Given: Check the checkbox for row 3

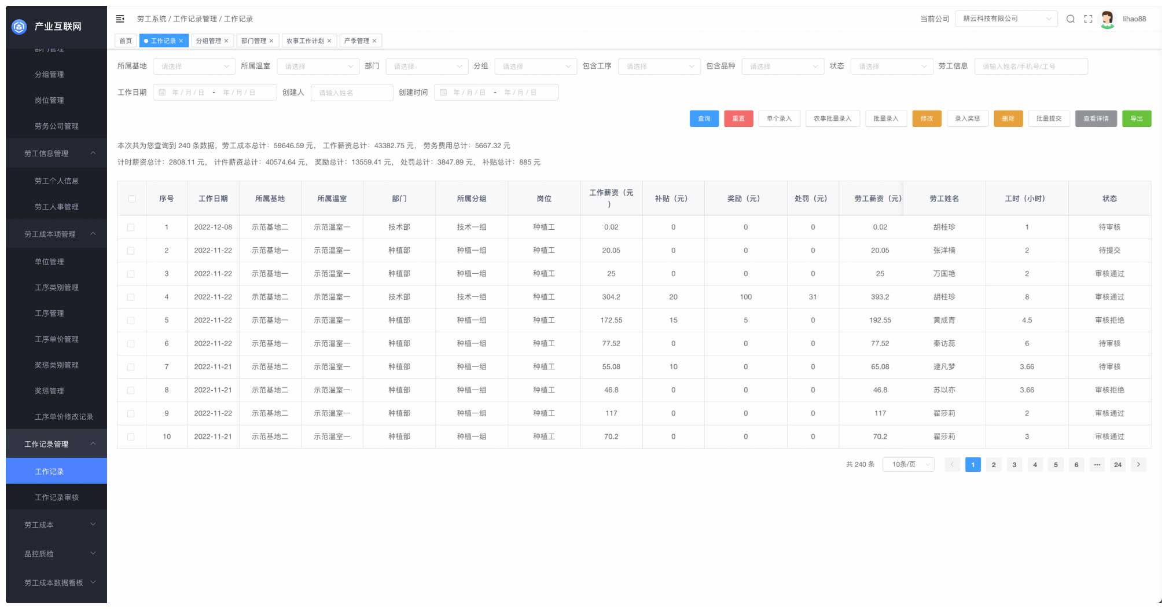Looking at the screenshot, I should [x=131, y=274].
